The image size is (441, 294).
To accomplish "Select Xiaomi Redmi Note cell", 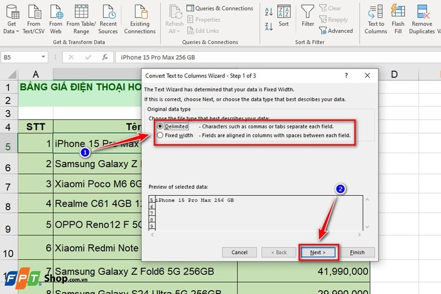I will pos(98,248).
